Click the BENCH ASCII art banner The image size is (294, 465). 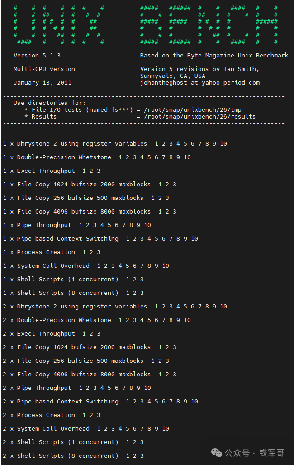point(209,25)
